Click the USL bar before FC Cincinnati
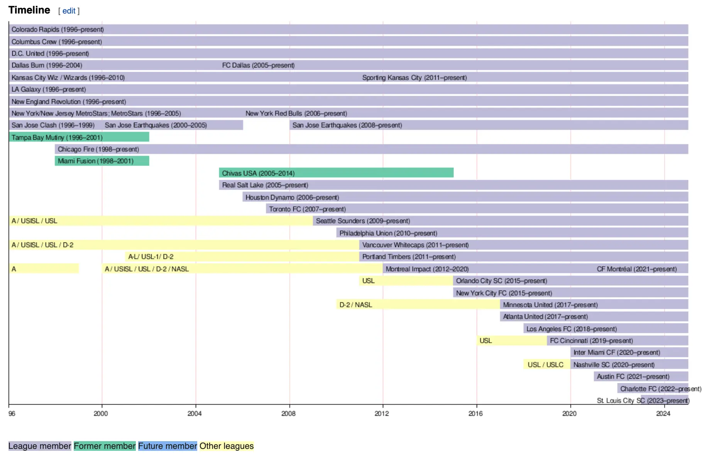This screenshot has height=457, width=714. (x=512, y=340)
